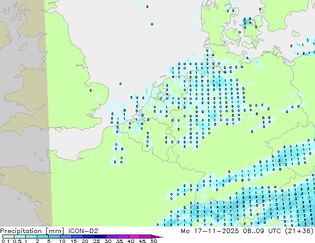Click the '08..09 UTC' time label
This screenshot has height=243, width=315.
[261, 231]
